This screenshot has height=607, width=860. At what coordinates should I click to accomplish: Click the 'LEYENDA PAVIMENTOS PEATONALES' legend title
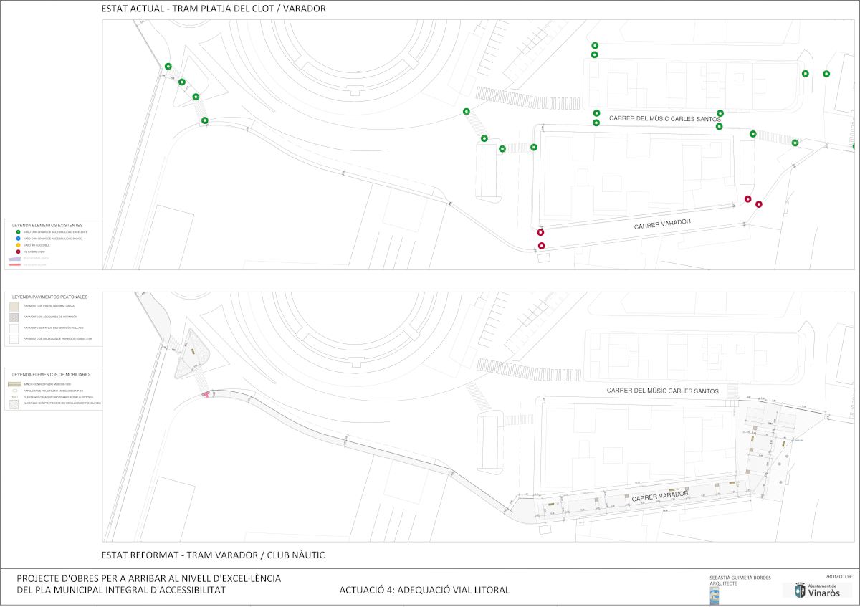[49, 297]
